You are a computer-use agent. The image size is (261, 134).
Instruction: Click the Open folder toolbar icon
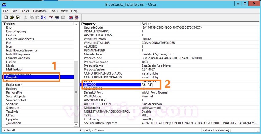[12, 17]
